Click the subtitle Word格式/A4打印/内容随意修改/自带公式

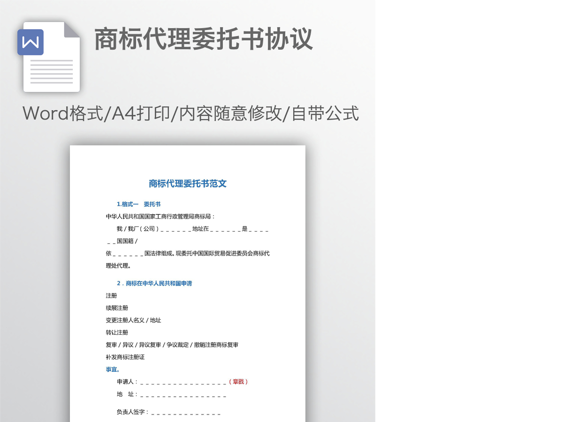tap(190, 113)
